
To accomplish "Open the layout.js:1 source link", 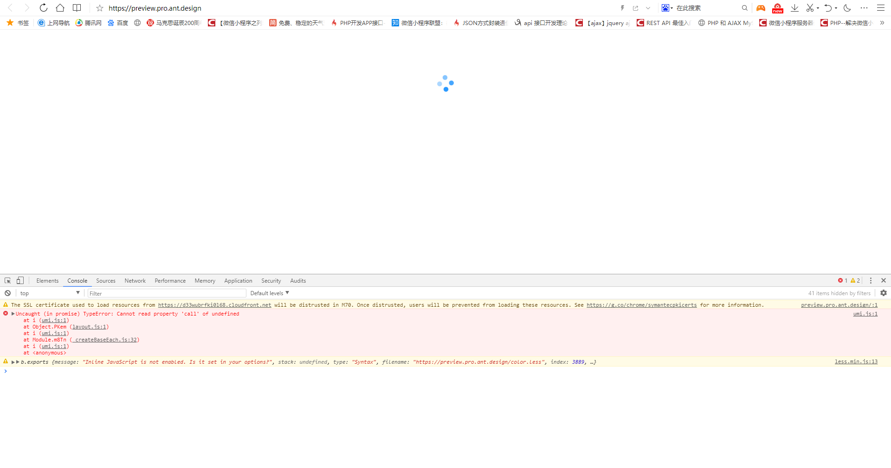I will (x=89, y=327).
